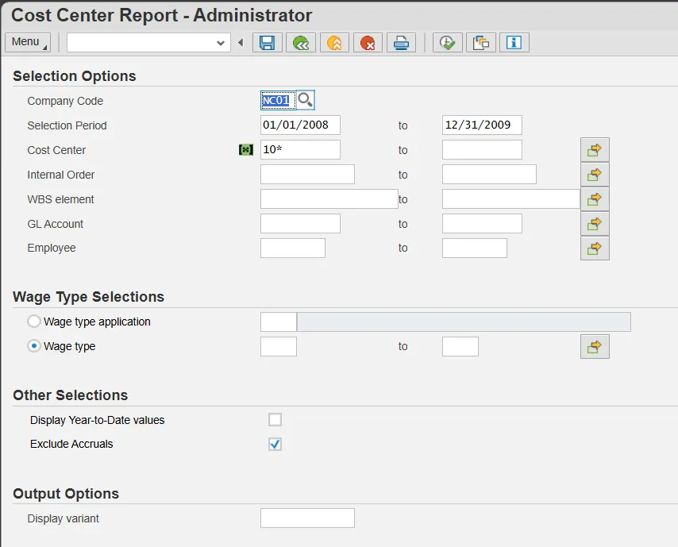The width and height of the screenshot is (678, 547).
Task: Click the red Cancel icon
Action: pos(368,43)
